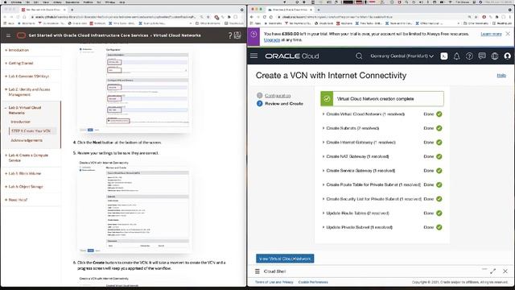Open the user profile avatar icon
The width and height of the screenshot is (515, 290).
(507, 56)
